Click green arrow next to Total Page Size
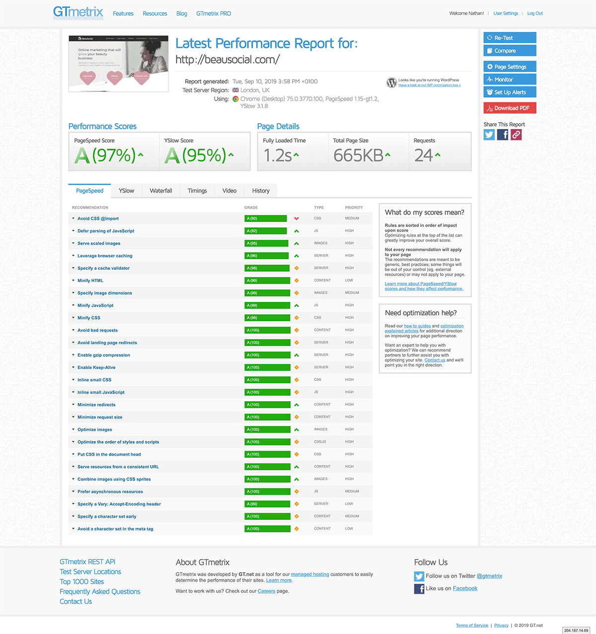Viewport: 596px width, 634px height. click(x=388, y=155)
